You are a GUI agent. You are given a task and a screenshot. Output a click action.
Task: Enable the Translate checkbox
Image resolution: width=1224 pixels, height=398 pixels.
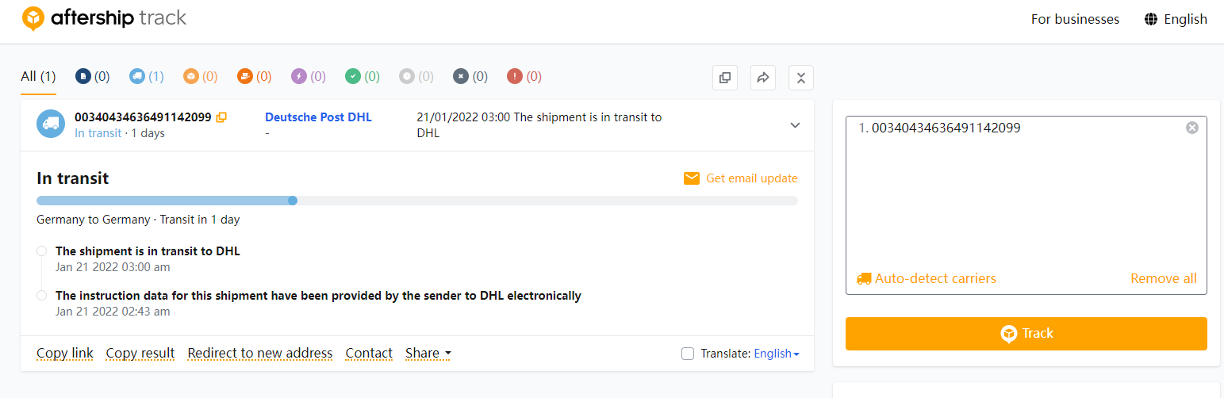[x=688, y=354]
